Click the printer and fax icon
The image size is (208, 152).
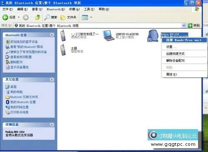(x=7, y=112)
